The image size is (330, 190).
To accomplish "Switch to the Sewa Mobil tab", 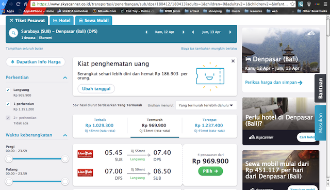I will click(94, 21).
